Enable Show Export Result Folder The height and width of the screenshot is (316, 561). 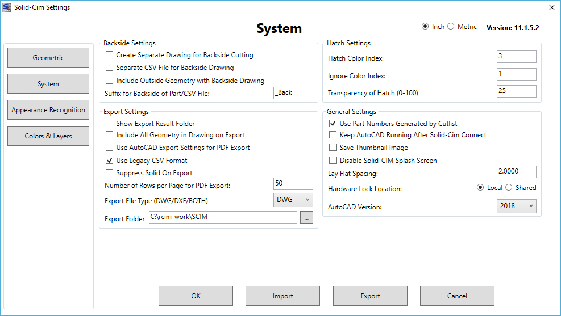(110, 124)
